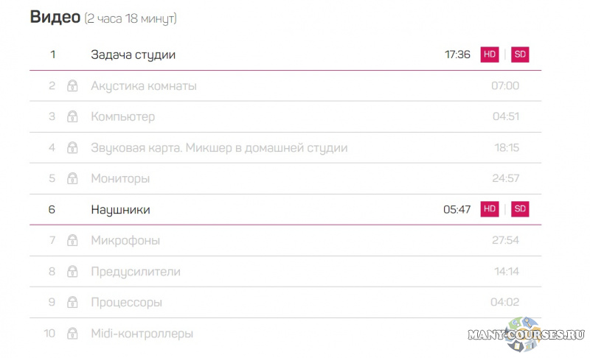Viewport: 590px width, 358px height.
Task: Click the Предусилители lesson title
Action: [136, 272]
